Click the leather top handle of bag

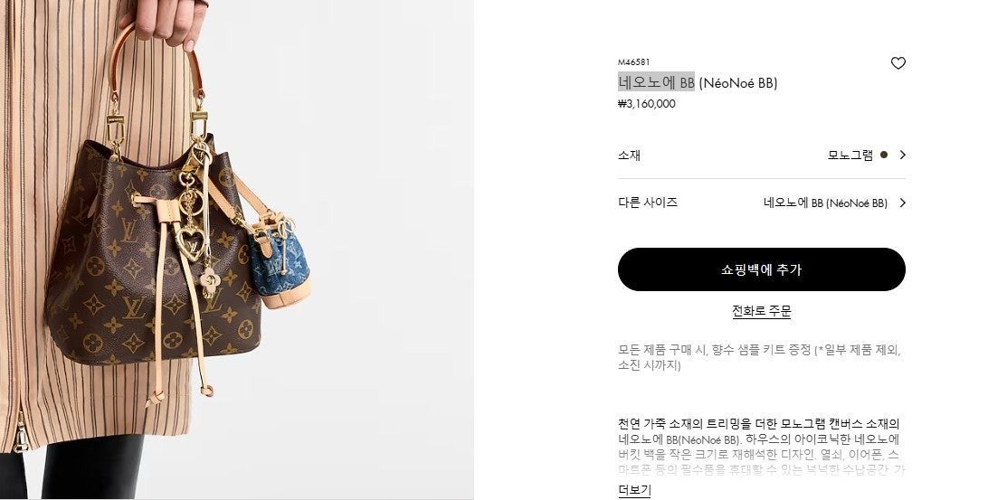156,60
